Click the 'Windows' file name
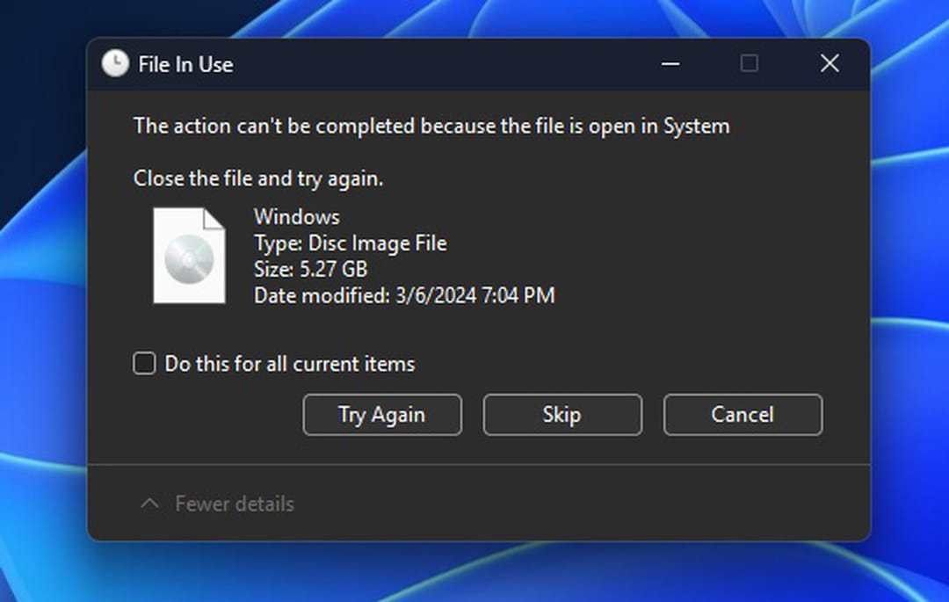 (x=297, y=216)
